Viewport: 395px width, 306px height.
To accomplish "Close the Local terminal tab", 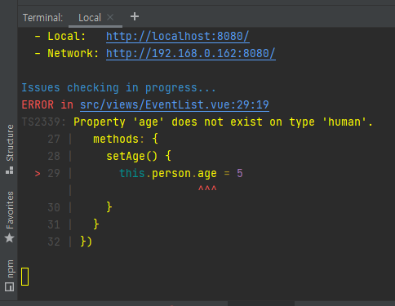I will pos(110,17).
